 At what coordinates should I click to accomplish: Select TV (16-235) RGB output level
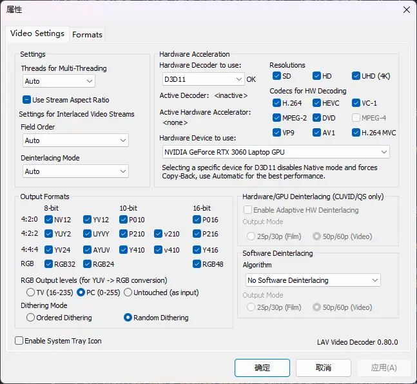30,292
